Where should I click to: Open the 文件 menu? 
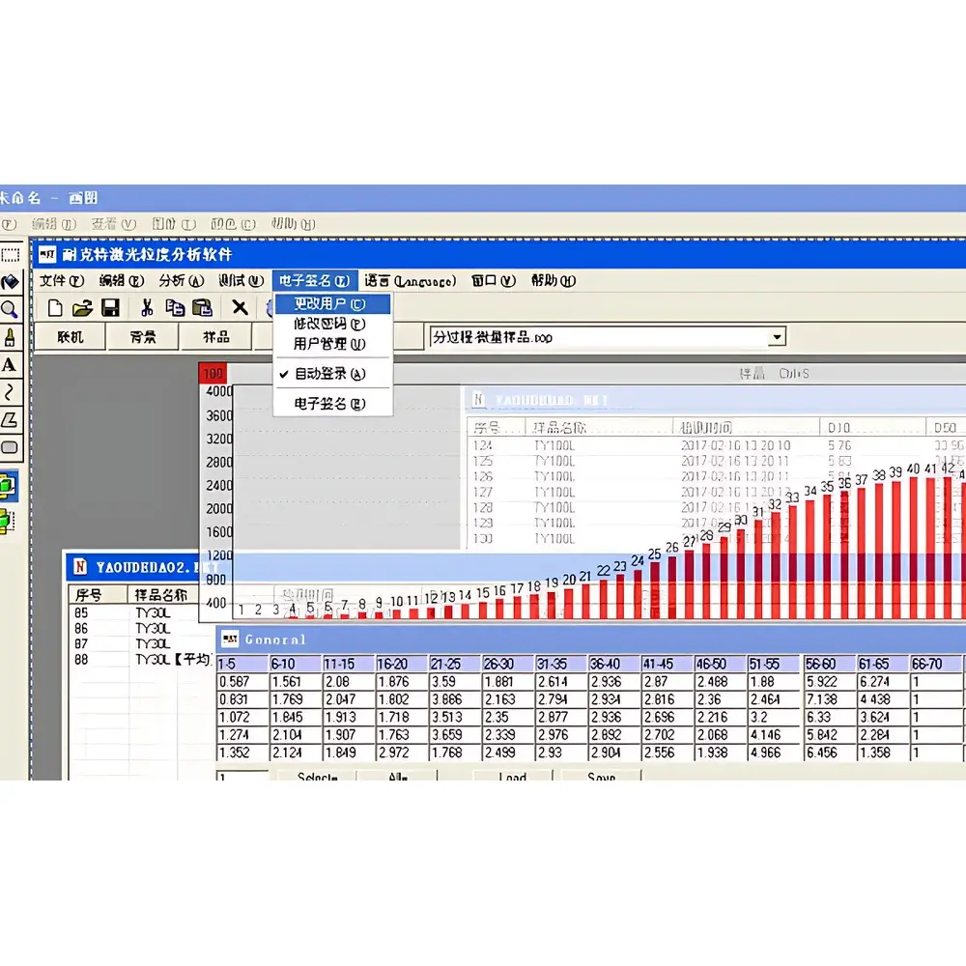61,280
